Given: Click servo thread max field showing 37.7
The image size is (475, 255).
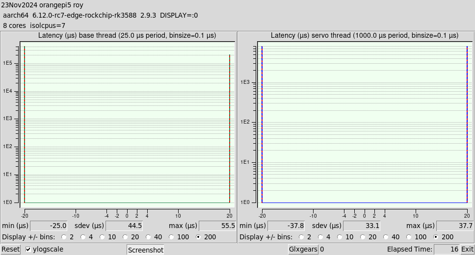Looking at the screenshot, I should pos(455,226).
